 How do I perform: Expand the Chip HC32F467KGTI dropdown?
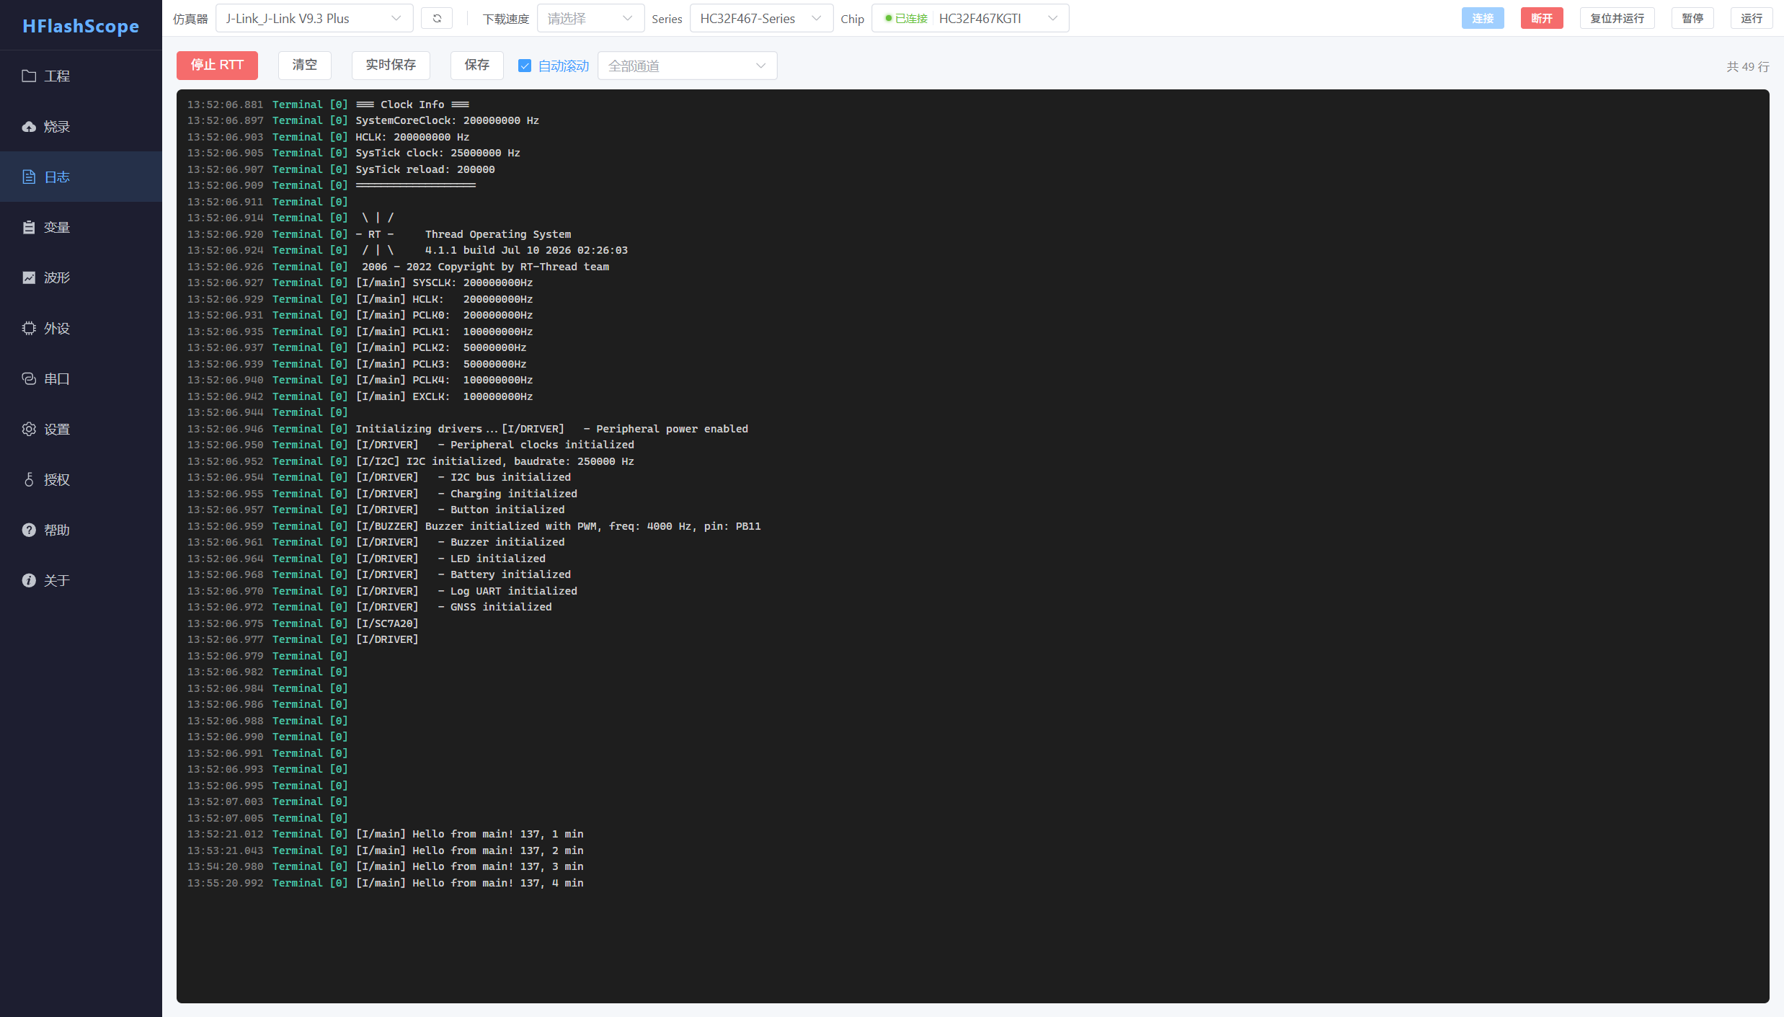tap(970, 18)
